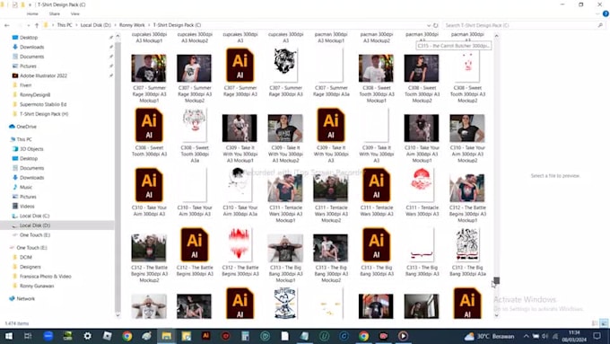Screen dimensions: 610x344
Task: Open 3D Objects under This PC
Action: pyautogui.click(x=31, y=149)
